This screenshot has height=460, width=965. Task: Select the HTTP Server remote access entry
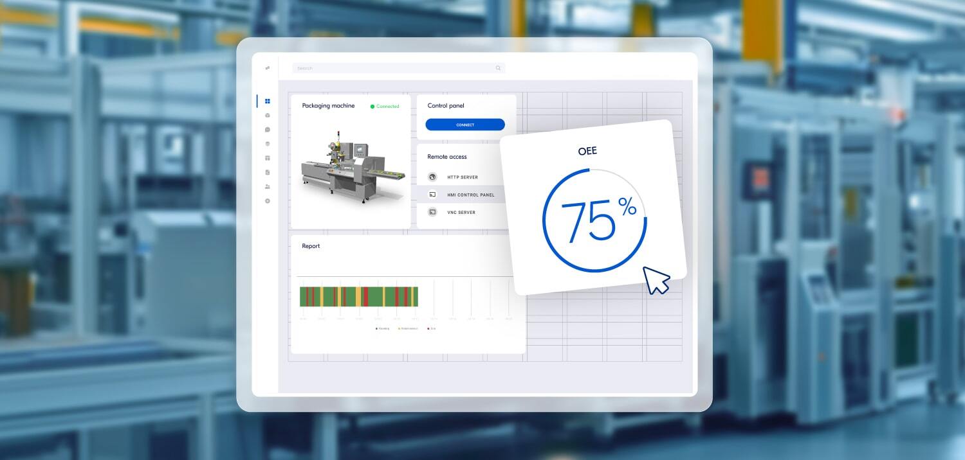click(462, 177)
